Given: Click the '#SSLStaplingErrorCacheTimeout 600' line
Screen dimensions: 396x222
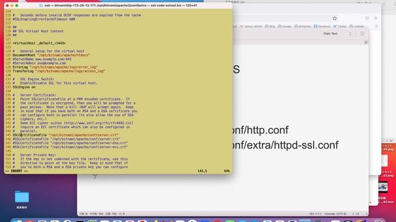Looking at the screenshot, I should tap(44, 19).
